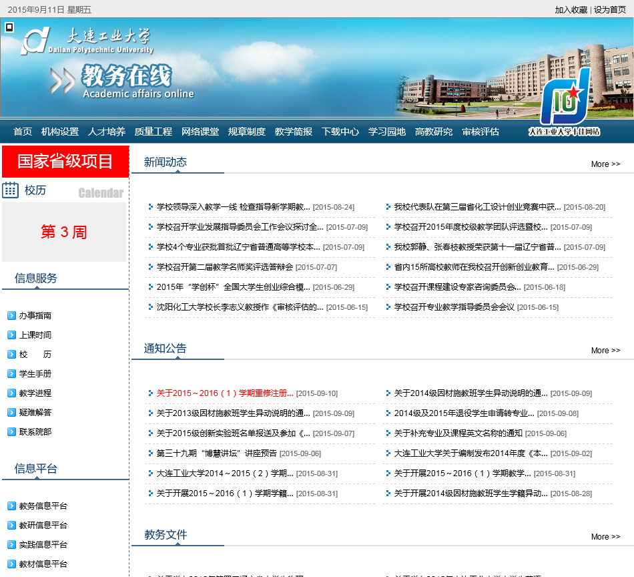Click the 加入收藏 link at top
Image resolution: width=634 pixels, height=577 pixels.
click(x=571, y=10)
